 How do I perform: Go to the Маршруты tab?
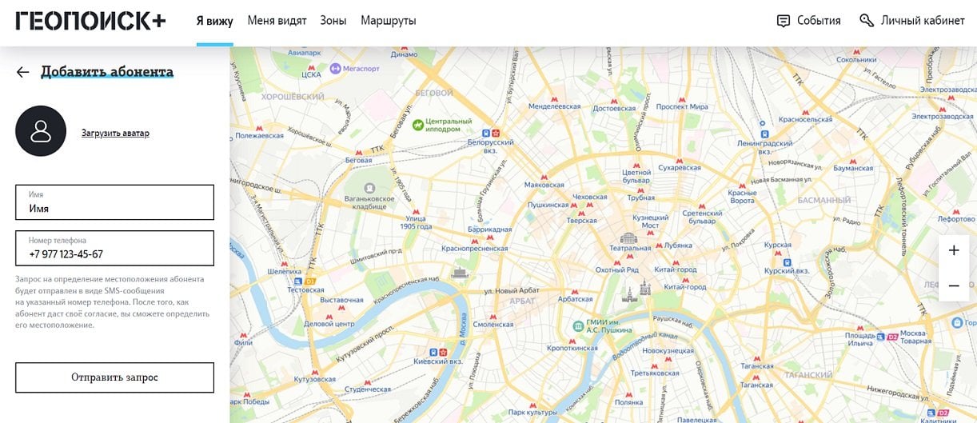[x=388, y=21]
